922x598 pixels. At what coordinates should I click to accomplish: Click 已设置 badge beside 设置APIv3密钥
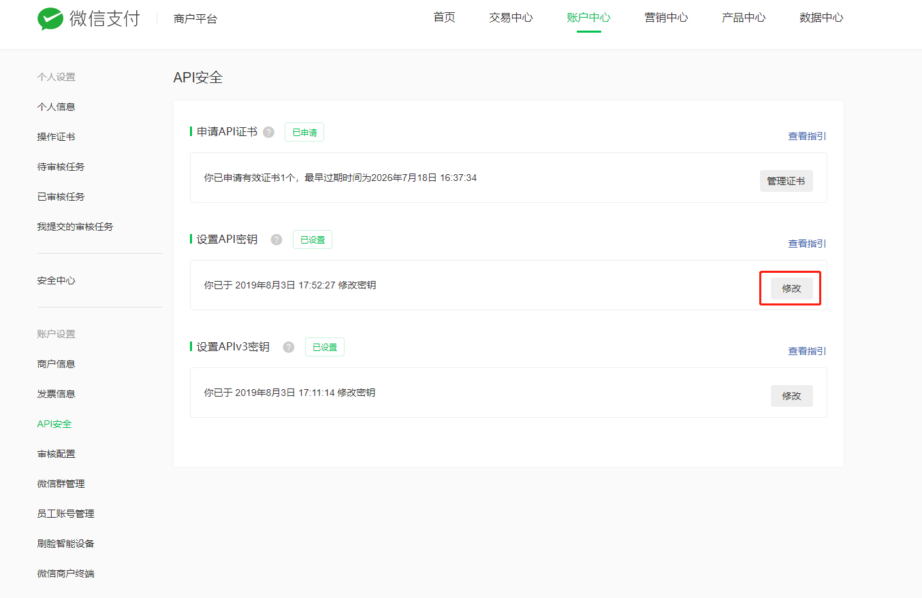click(x=325, y=347)
